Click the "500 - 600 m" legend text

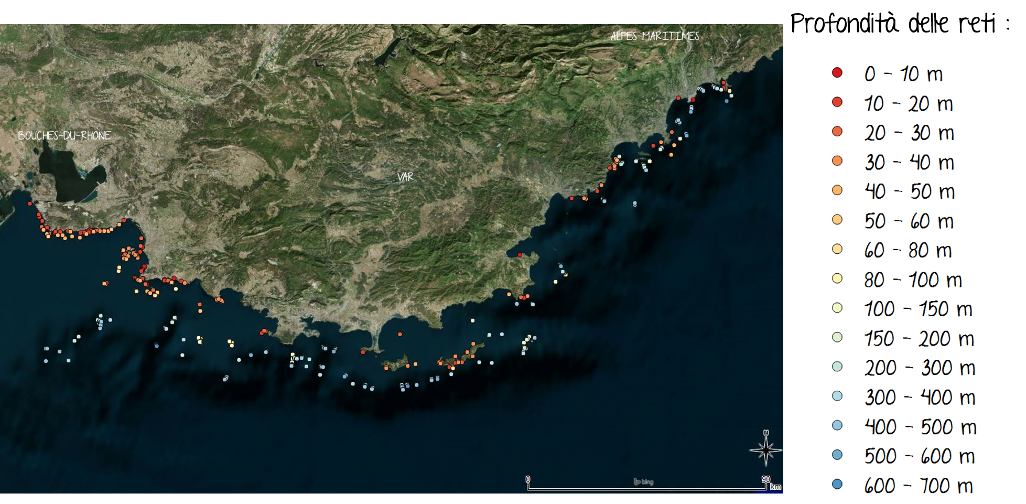point(920,456)
